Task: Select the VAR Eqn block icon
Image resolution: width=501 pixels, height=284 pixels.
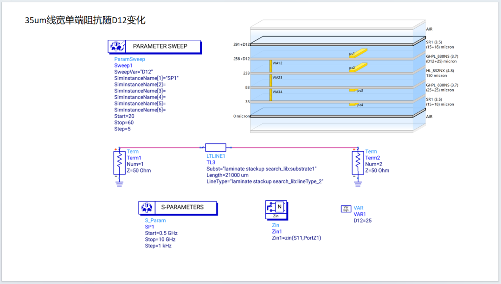Action: pos(346,209)
